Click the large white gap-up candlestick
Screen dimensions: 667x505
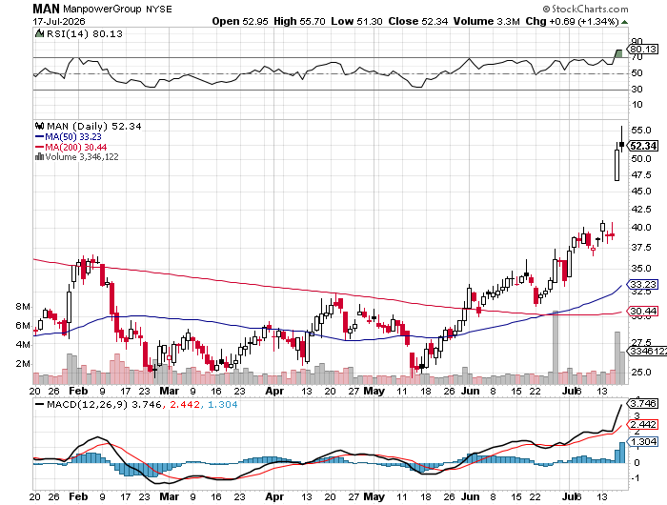tap(616, 163)
